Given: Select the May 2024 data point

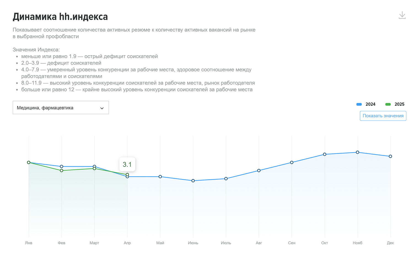Looking at the screenshot, I should pos(160,177).
